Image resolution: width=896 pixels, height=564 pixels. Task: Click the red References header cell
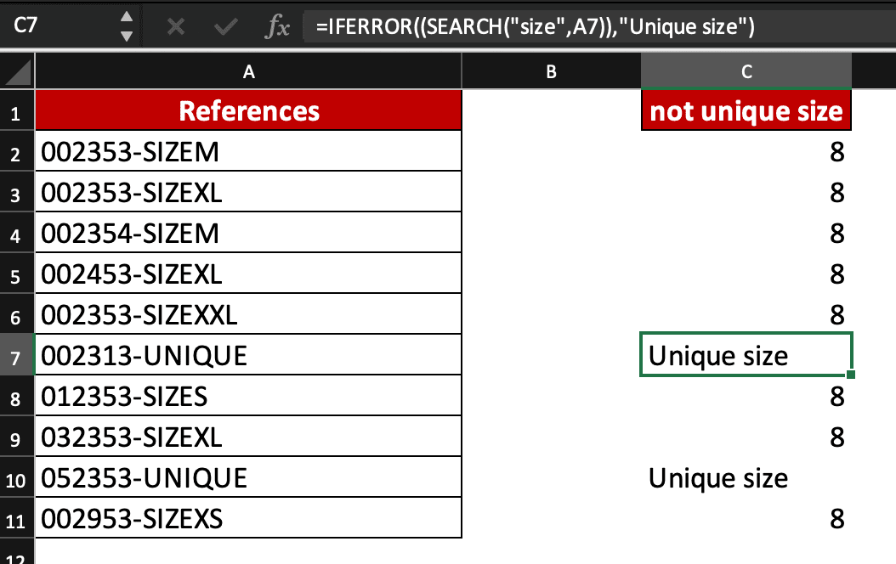(x=248, y=110)
